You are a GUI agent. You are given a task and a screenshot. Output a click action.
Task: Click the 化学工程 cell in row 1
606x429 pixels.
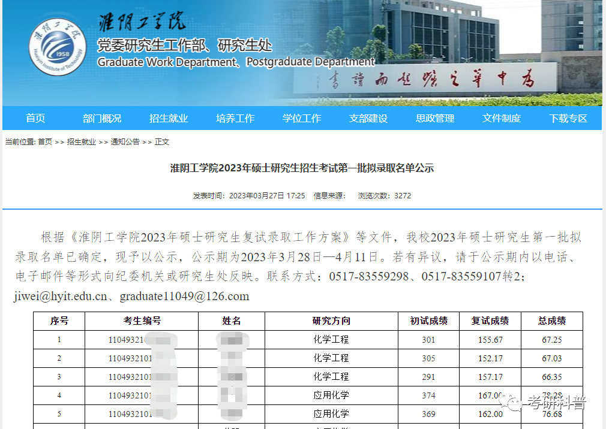point(331,340)
